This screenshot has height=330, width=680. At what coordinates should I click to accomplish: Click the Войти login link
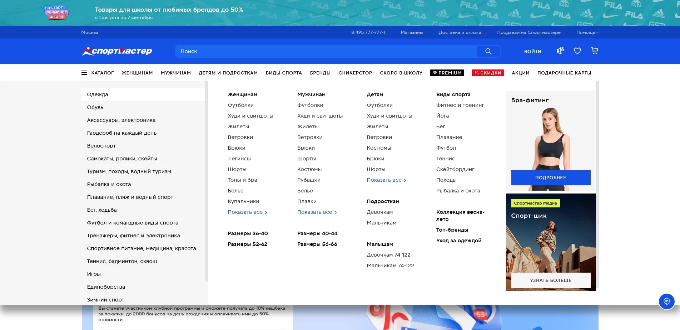[532, 51]
